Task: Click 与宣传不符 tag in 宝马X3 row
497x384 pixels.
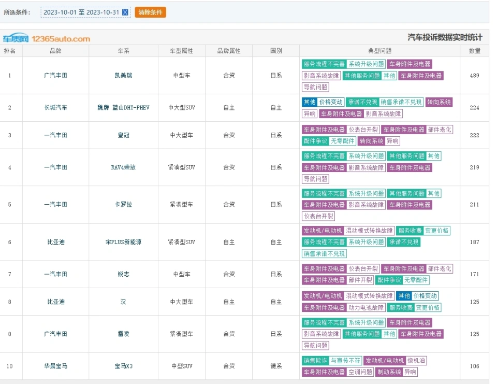Action: (x=345, y=361)
